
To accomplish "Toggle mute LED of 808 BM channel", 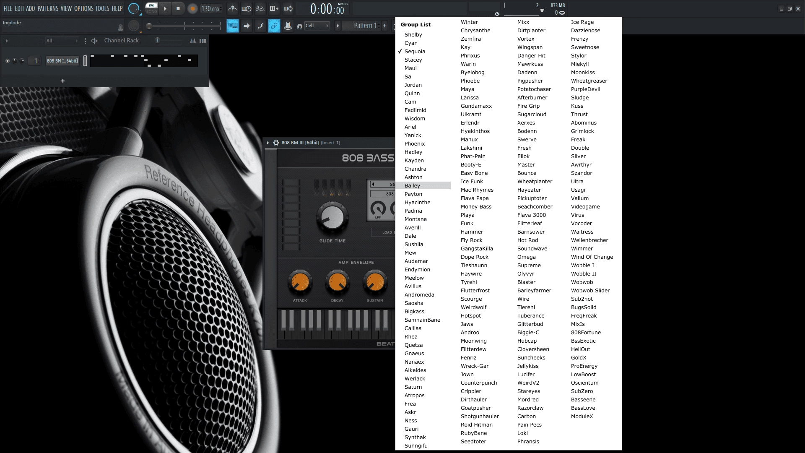I will click(x=8, y=61).
